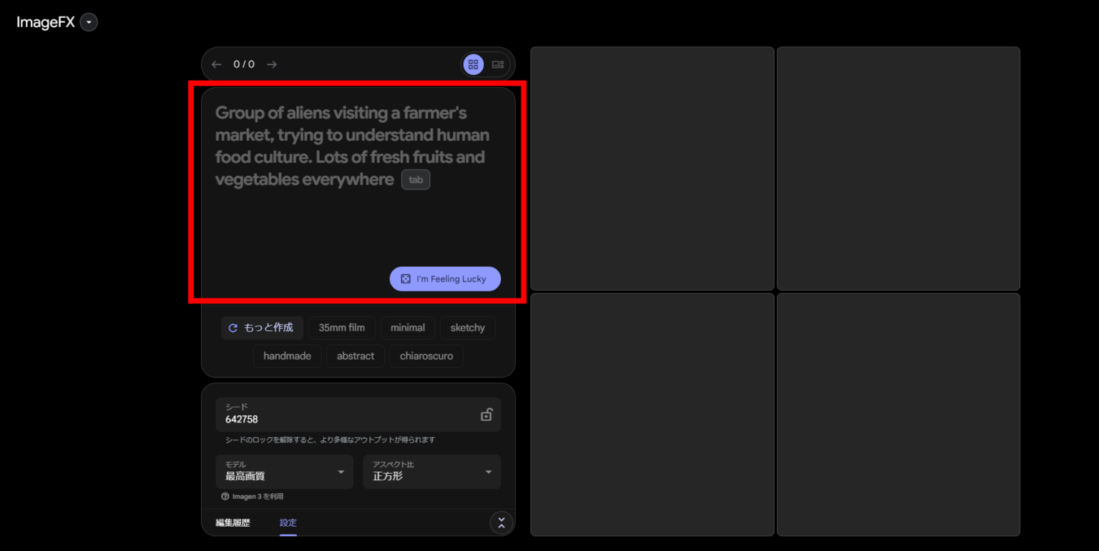Click the refresh icon on もっと作成 chip
The image size is (1099, 551).
[x=233, y=327]
